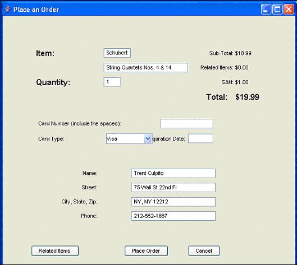Cancel the order
Image resolution: width=297 pixels, height=265 pixels.
[204, 251]
